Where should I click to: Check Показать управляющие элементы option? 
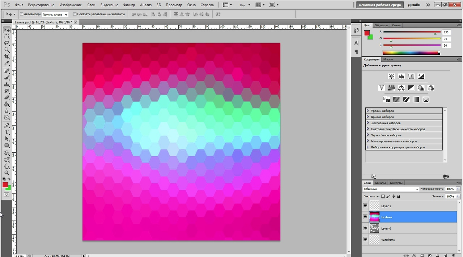[75, 14]
